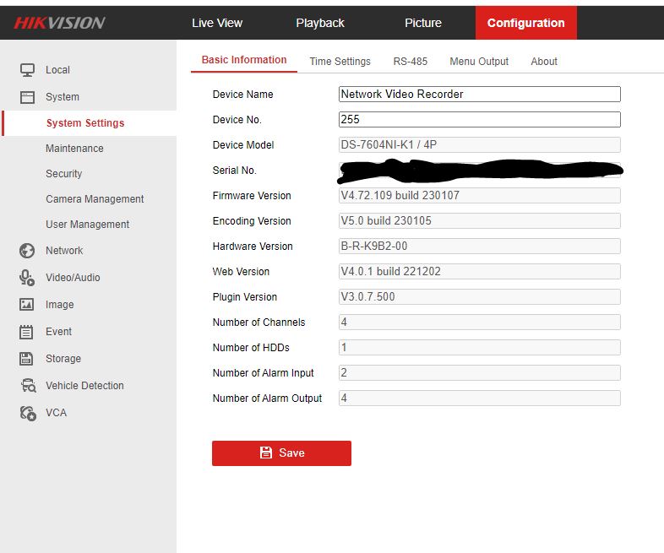Viewport: 664px width, 553px height.
Task: Click the Device Name input field
Action: pyautogui.click(x=479, y=95)
